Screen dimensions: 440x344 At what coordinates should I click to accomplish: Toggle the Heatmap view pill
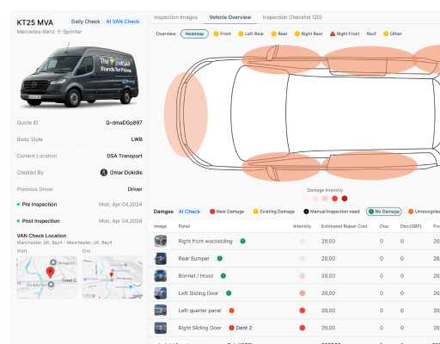tap(194, 34)
